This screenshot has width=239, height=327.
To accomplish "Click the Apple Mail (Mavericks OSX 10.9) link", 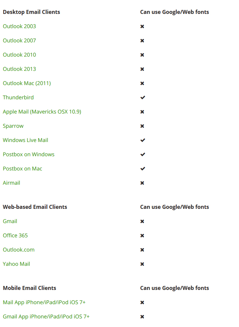I will click(42, 112).
